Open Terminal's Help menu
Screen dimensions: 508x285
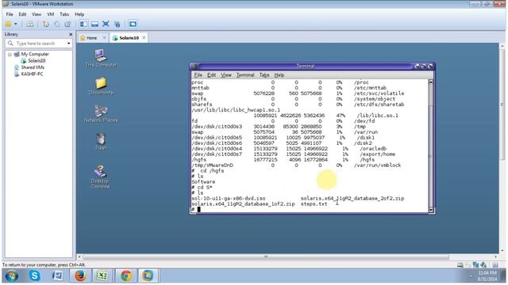(279, 75)
